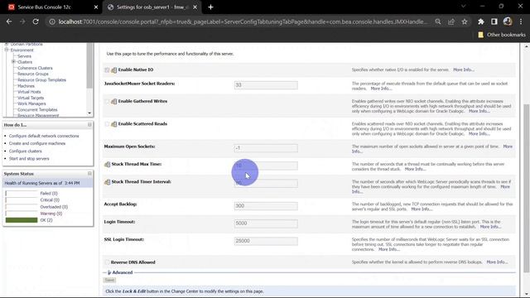The height and width of the screenshot is (298, 530).
Task: Click the icon beside Enable Scattered Reads
Action: 114,124
